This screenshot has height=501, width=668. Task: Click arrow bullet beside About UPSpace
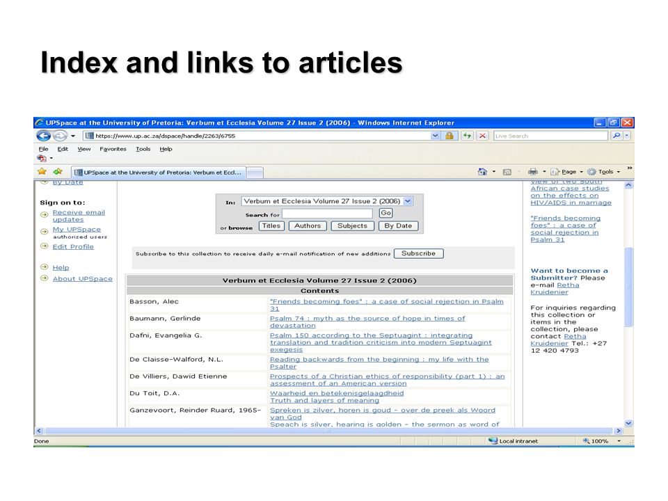tap(44, 278)
